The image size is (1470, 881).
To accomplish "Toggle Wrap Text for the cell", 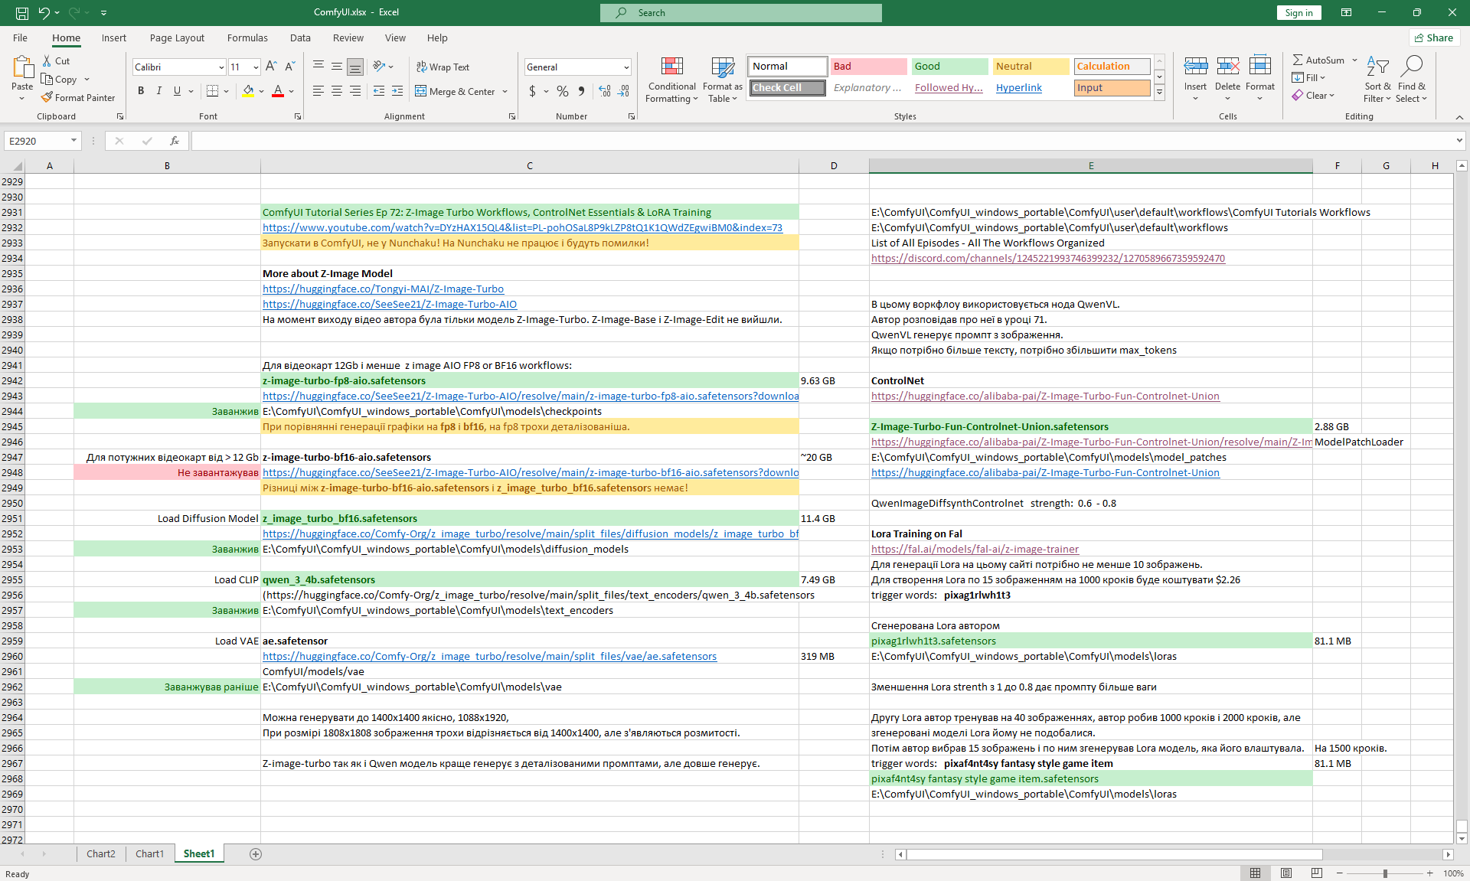I will [x=443, y=67].
